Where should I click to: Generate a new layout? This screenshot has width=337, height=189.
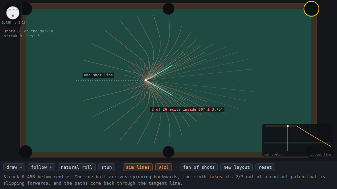[237, 167]
